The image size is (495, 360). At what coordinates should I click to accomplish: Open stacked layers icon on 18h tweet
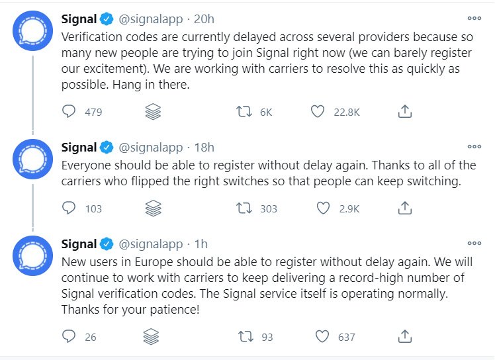click(153, 208)
